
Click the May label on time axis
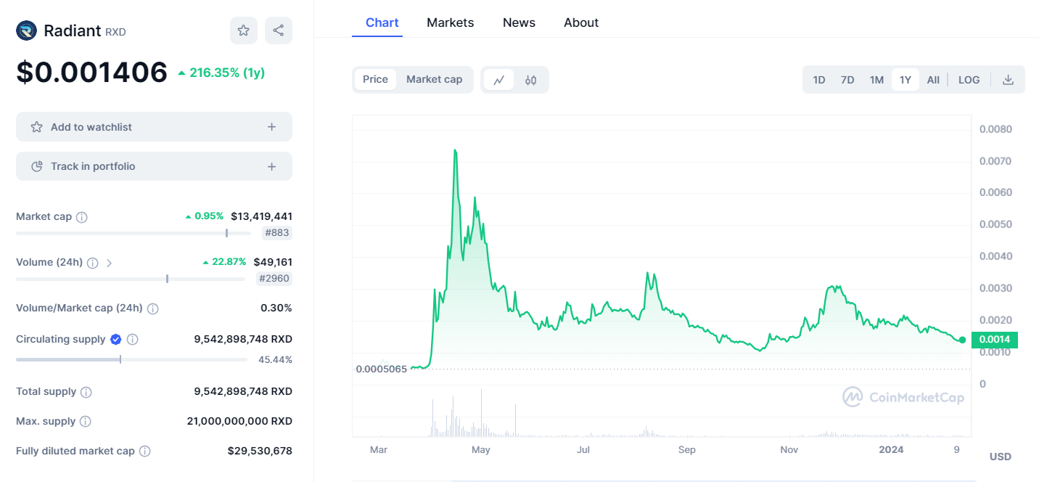[x=480, y=450]
